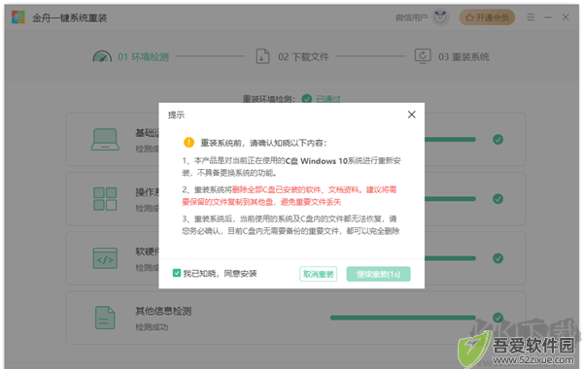Click the 其他信息检测 progress bar
The height and width of the screenshot is (369, 583).
pos(403,318)
